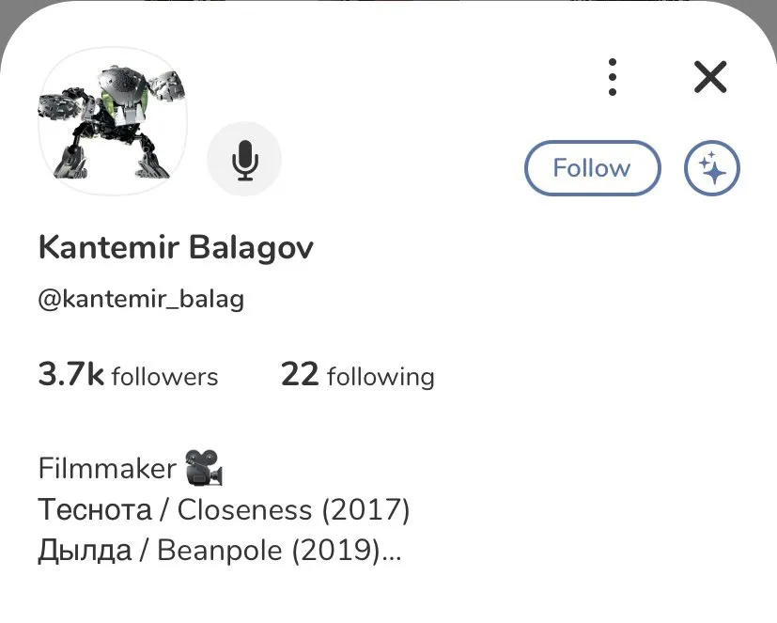Image resolution: width=777 pixels, height=623 pixels.
Task: Click the "Closeness" film title word
Action: [245, 510]
